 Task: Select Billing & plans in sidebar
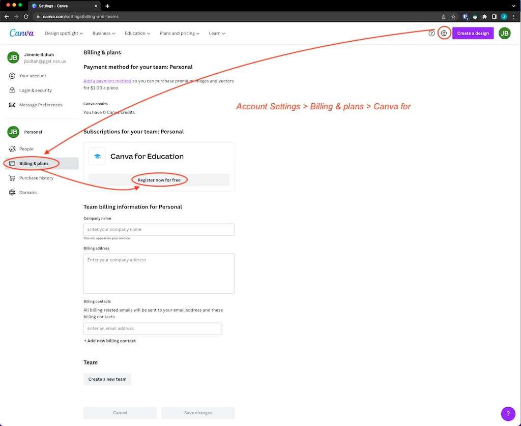[x=42, y=163]
